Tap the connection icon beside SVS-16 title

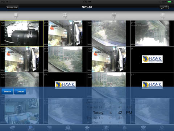coord(164,7)
